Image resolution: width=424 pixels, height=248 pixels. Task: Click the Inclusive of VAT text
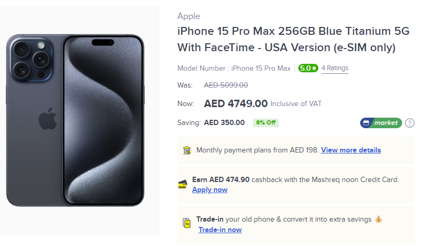click(296, 104)
